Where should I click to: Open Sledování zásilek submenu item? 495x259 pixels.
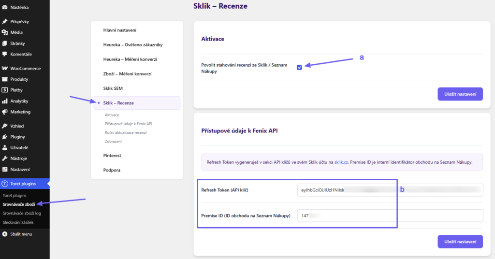click(18, 222)
